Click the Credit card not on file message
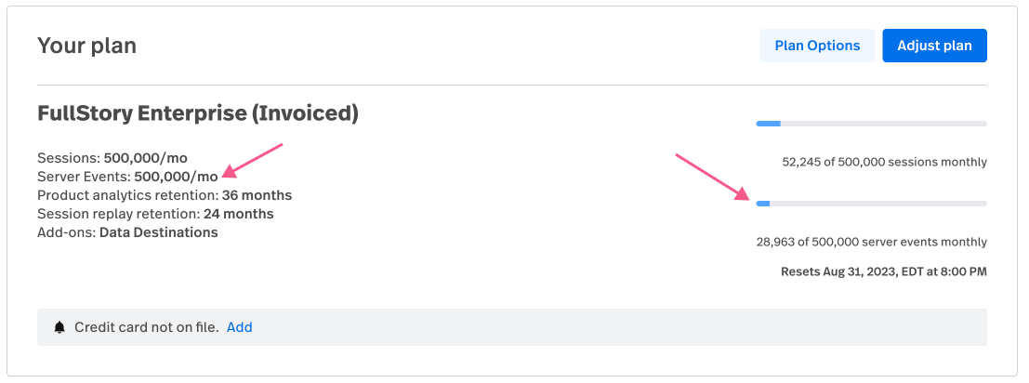Viewport: 1029px width, 383px height. (146, 327)
